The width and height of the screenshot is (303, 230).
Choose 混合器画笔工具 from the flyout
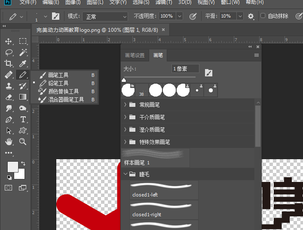pyautogui.click(x=66, y=100)
